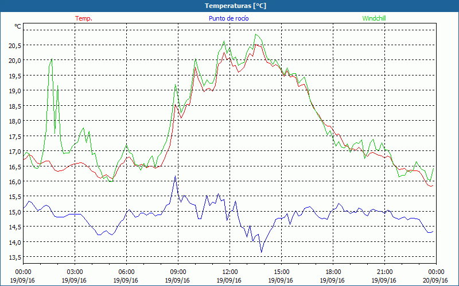Image resolution: width=459 pixels, height=286 pixels.
Task: Click the 14,0 y-axis value
Action: [15, 242]
